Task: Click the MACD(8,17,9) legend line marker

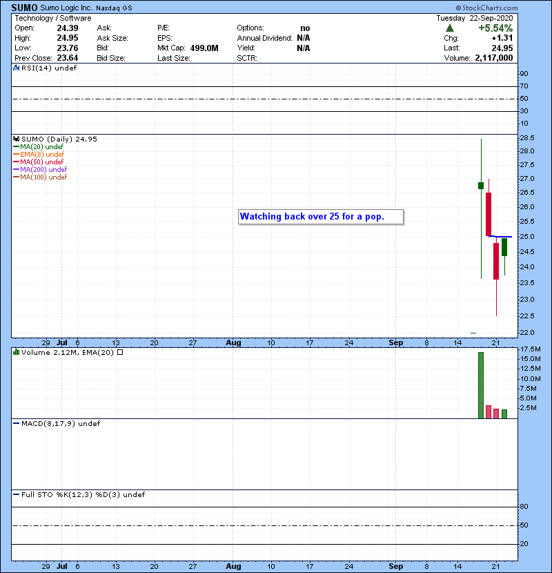Action: (x=15, y=423)
